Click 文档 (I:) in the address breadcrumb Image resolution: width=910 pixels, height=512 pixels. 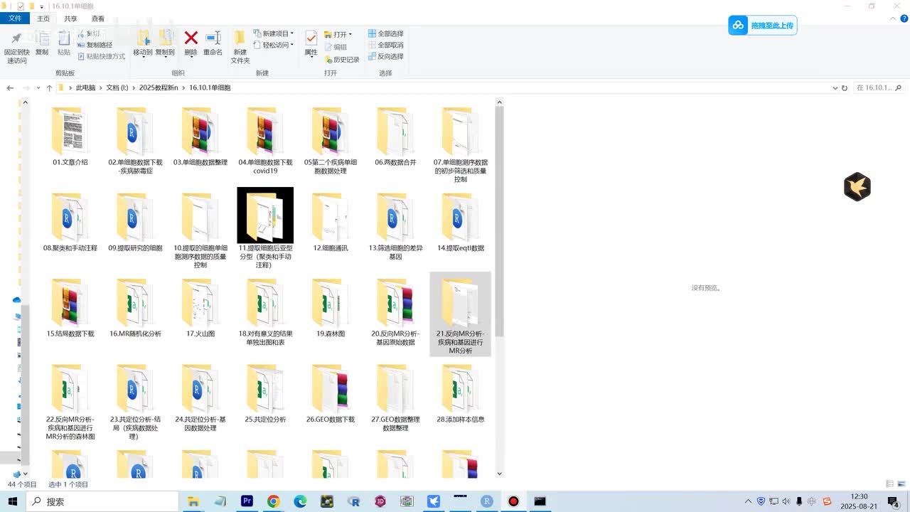[117, 87]
